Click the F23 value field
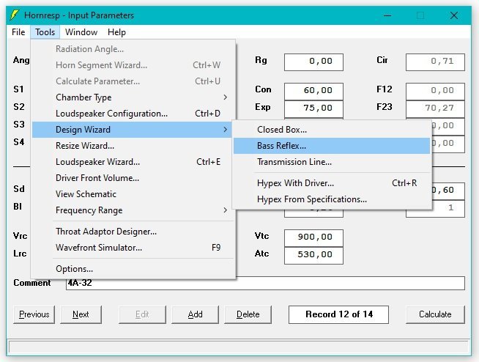This screenshot has height=362, width=479. click(435, 108)
